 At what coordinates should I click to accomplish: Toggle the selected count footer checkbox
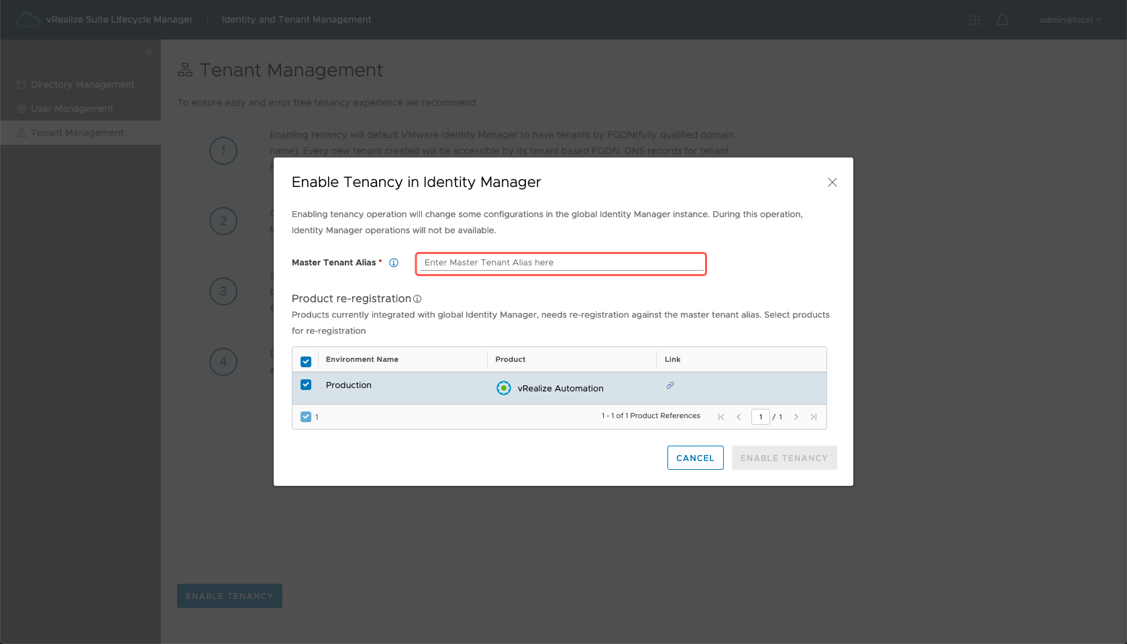[x=306, y=417]
